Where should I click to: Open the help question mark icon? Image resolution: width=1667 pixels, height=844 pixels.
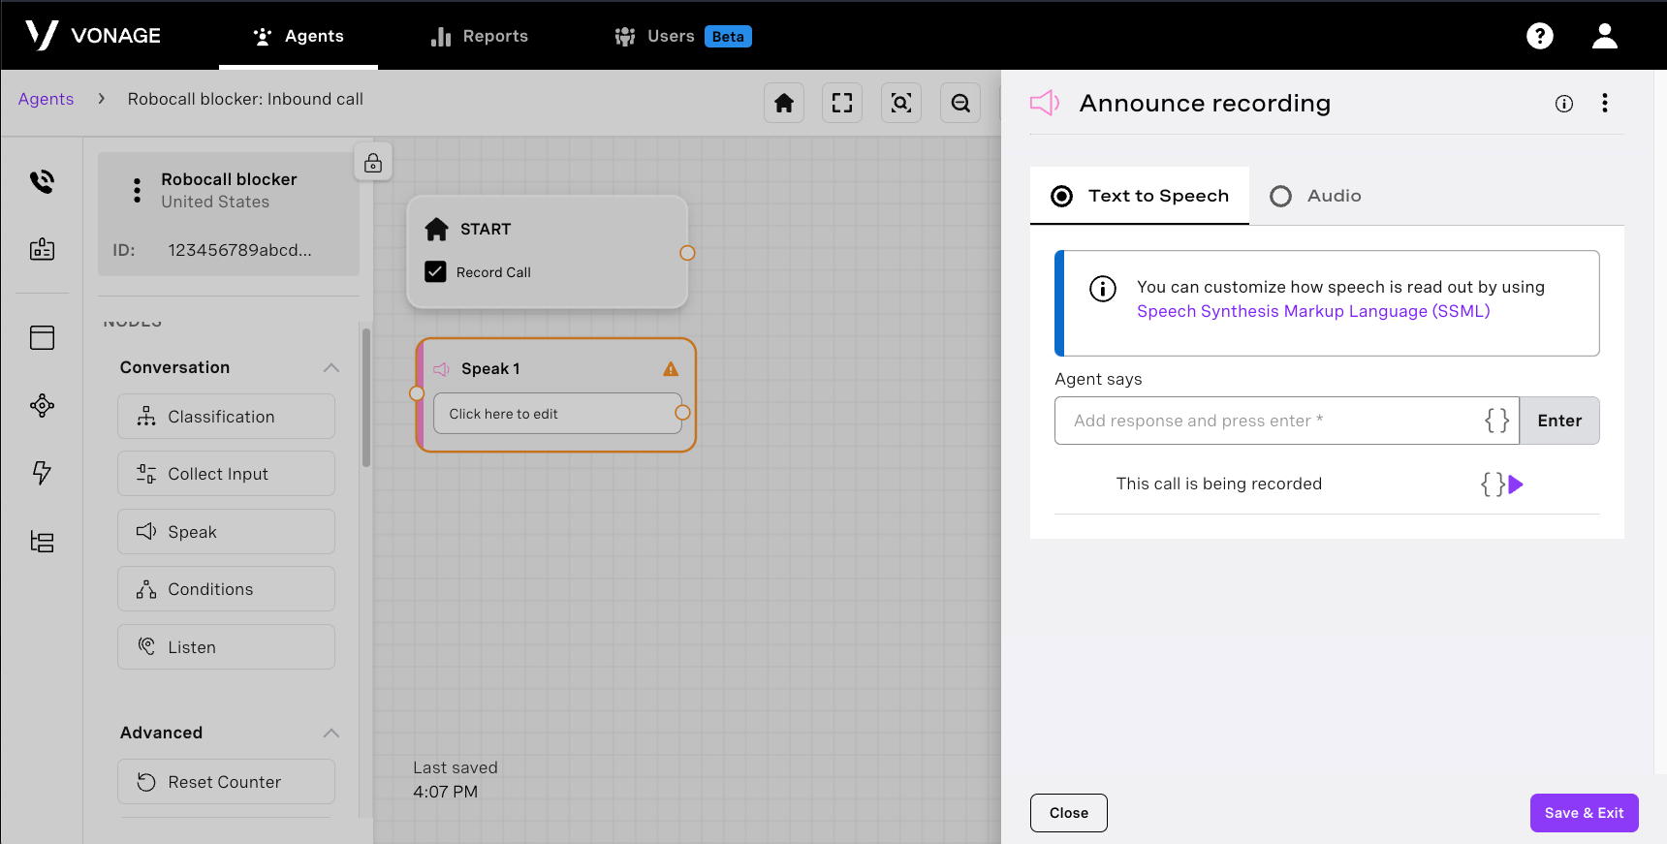click(x=1539, y=36)
